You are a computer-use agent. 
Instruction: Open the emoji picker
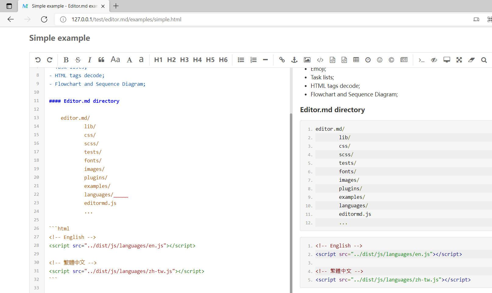(x=380, y=60)
